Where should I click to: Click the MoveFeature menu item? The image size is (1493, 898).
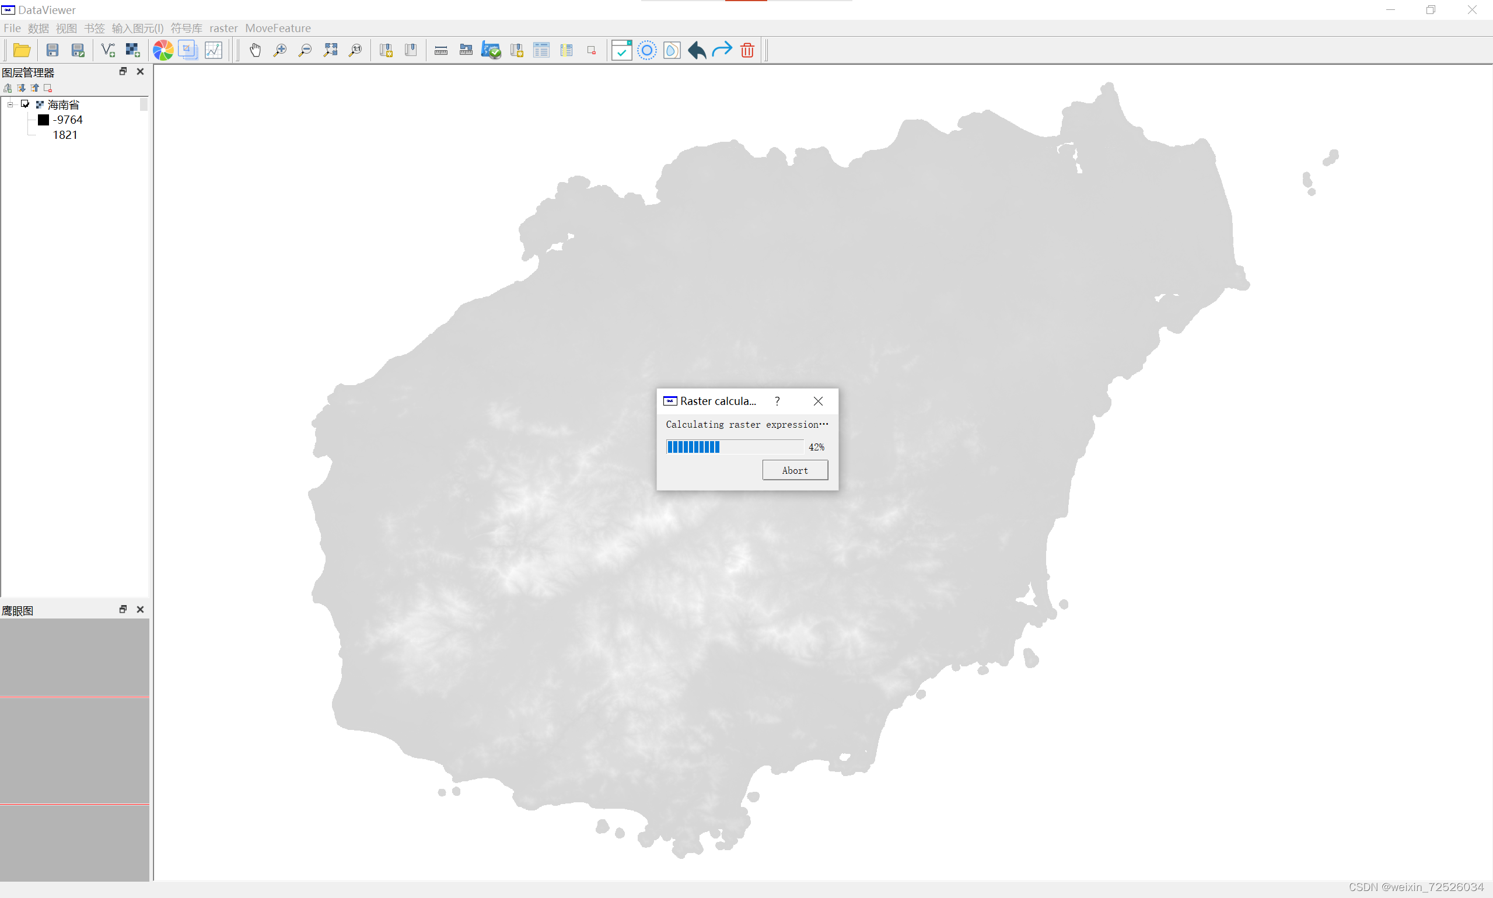278,28
